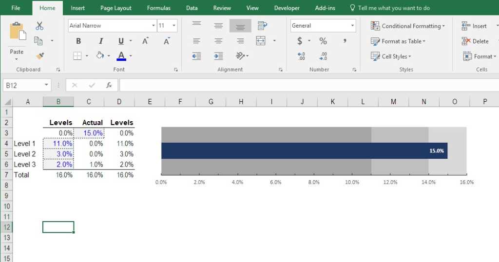Image resolution: width=499 pixels, height=262 pixels.
Task: Expand the General number format dropdown
Action: (353, 26)
